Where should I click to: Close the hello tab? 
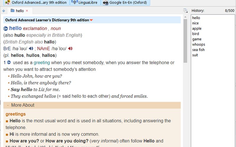[x=27, y=11]
